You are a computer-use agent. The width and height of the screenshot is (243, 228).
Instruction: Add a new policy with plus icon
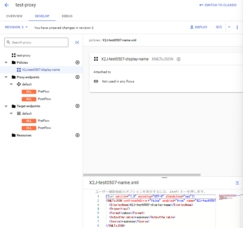pos(77,62)
